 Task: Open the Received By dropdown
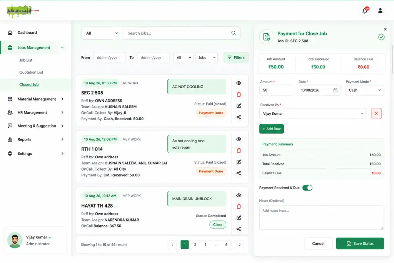click(x=313, y=113)
